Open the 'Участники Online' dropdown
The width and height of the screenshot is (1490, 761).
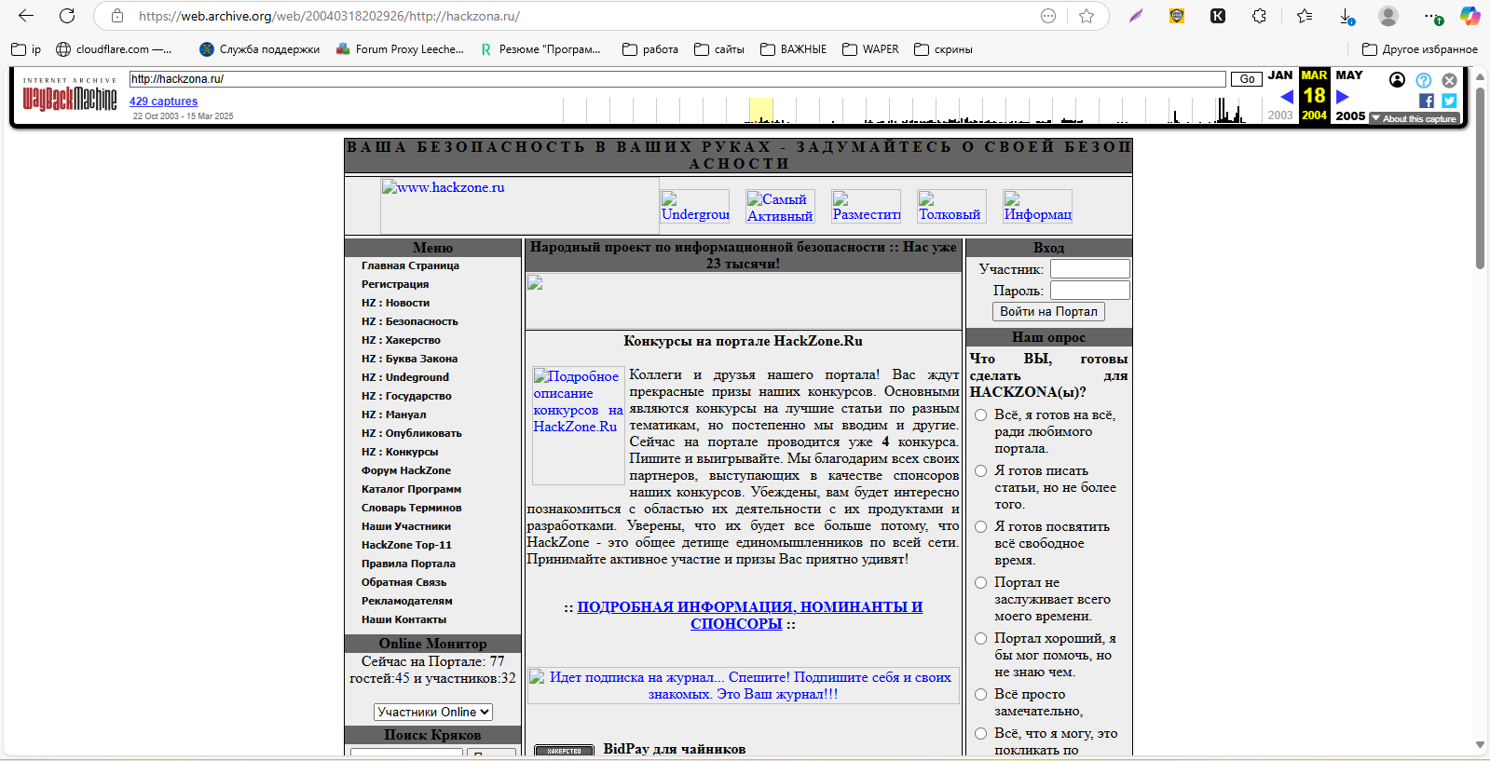(x=433, y=712)
